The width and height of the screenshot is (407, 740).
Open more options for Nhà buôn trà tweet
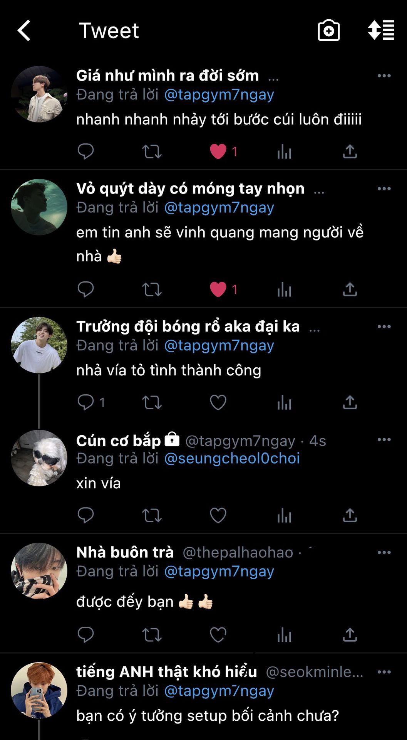click(x=384, y=552)
